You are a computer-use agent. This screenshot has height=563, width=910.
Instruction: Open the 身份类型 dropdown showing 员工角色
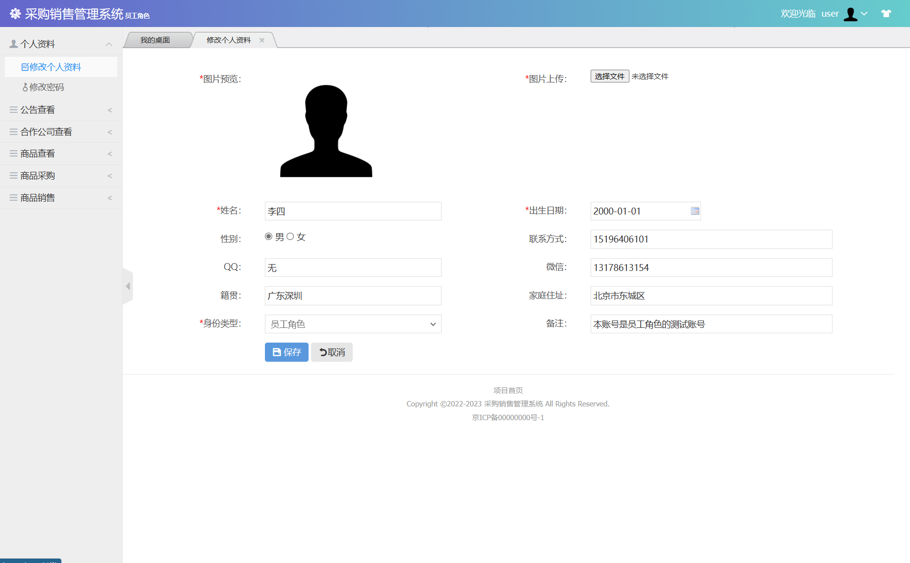click(x=352, y=324)
